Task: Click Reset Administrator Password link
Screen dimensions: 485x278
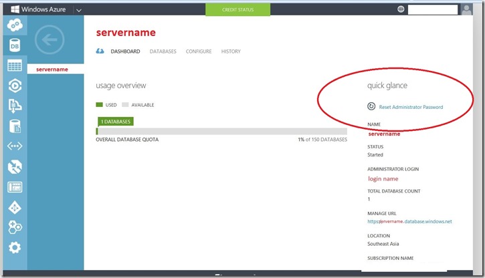Action: coord(411,107)
